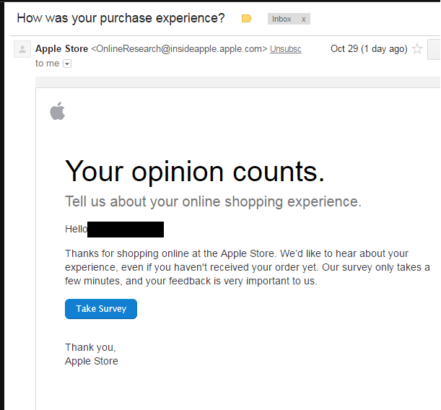Screen dimensions: 441x410
Task: Star this Apple Store email
Action: coord(416,49)
